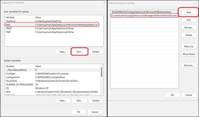Click the Move Up button
Image resolution: width=199 pixels, height=117 pixels.
point(189,46)
